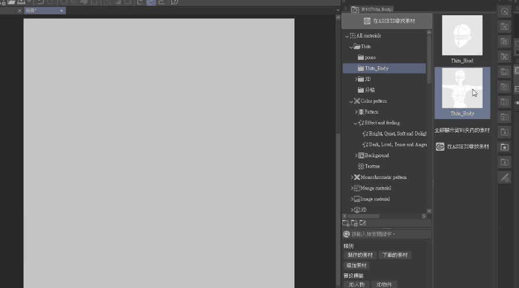This screenshot has height=288, width=519.
Task: Collapse the All materials tree node
Action: [347, 36]
